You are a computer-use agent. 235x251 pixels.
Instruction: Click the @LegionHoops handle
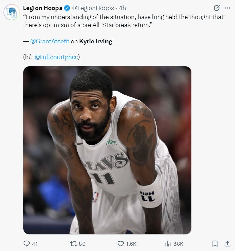click(93, 8)
